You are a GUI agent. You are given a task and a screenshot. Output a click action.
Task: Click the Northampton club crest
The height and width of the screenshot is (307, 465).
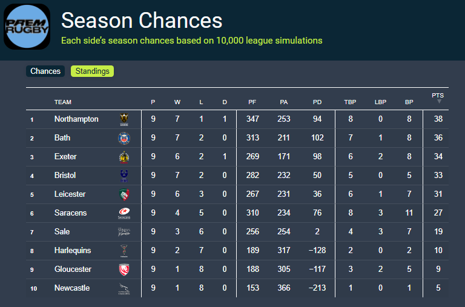(x=124, y=119)
